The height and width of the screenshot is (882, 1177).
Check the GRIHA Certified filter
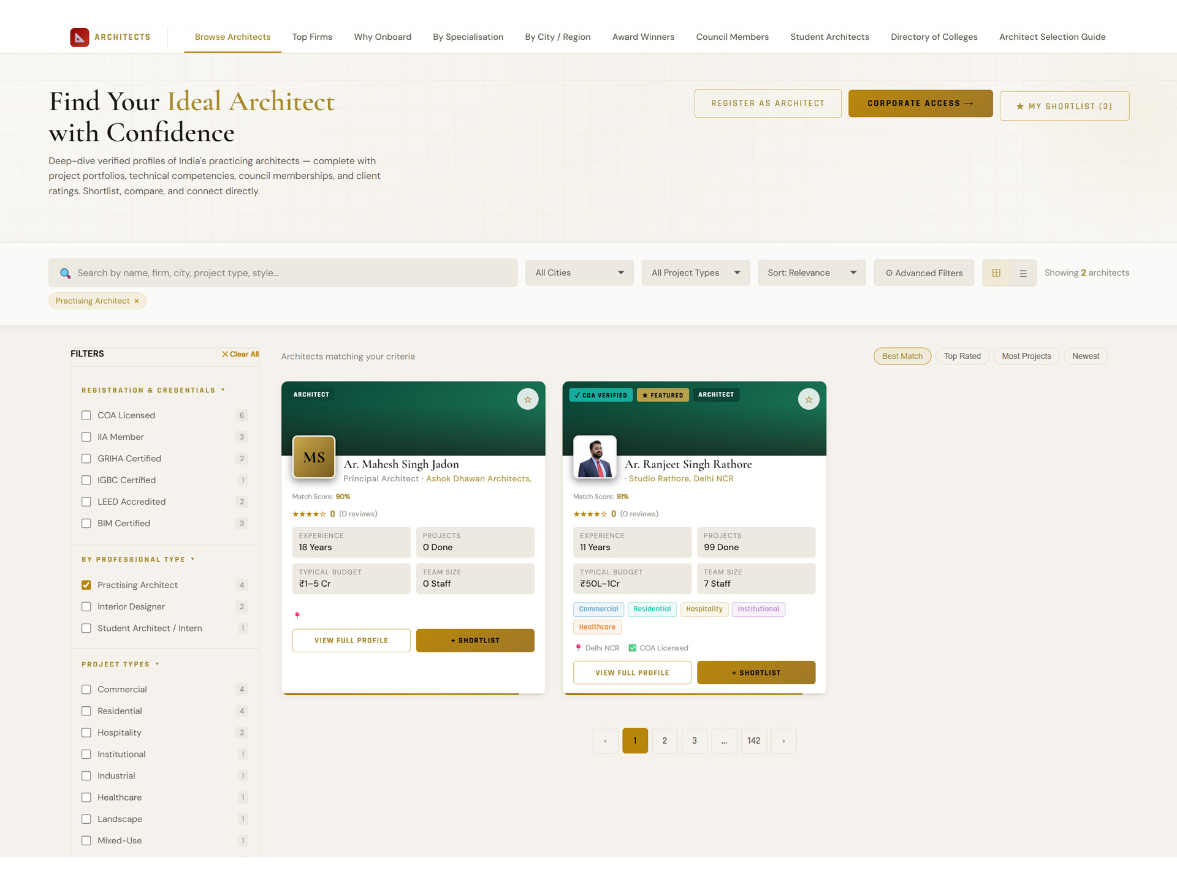tap(86, 459)
